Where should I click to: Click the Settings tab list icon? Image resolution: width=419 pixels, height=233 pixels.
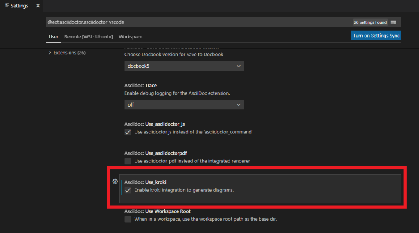pyautogui.click(x=7, y=6)
